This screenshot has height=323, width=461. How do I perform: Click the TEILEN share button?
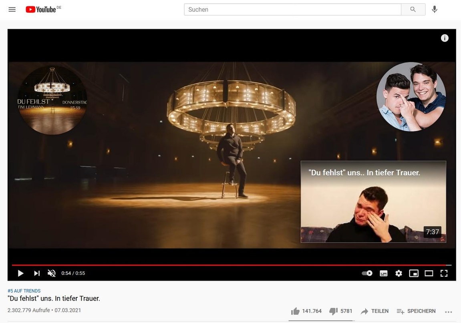pos(374,311)
